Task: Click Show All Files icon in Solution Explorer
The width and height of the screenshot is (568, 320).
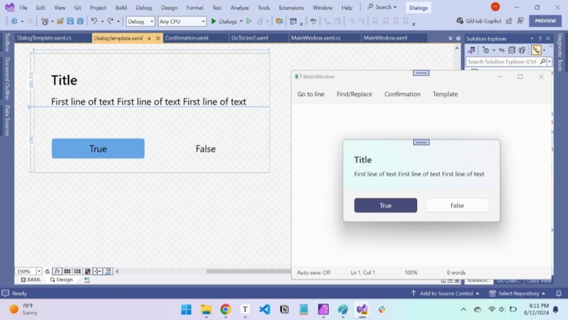Action: tap(522, 50)
